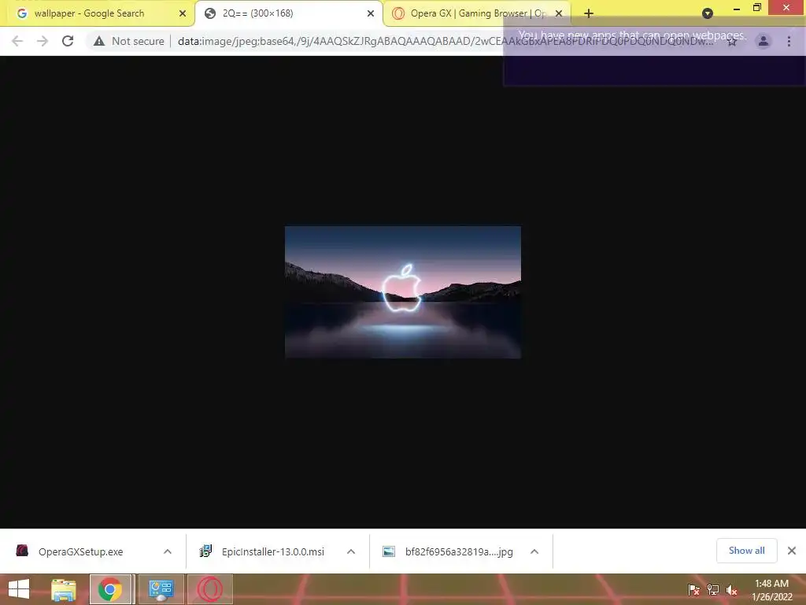Close the Opera GX tab
Viewport: 806px width, 605px height.
[559, 13]
